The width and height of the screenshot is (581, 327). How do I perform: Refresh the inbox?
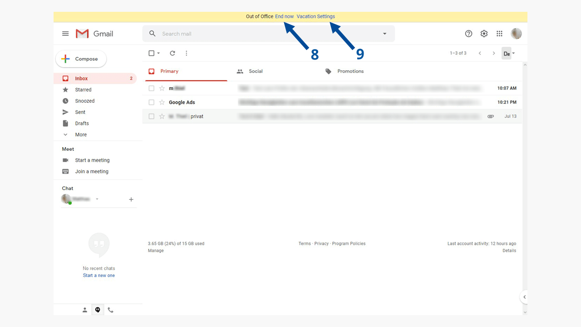(172, 53)
